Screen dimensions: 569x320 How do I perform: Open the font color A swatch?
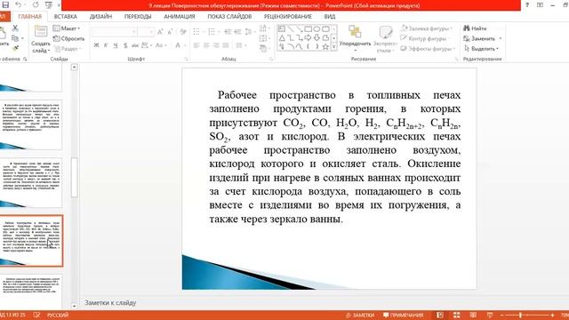pos(178,45)
